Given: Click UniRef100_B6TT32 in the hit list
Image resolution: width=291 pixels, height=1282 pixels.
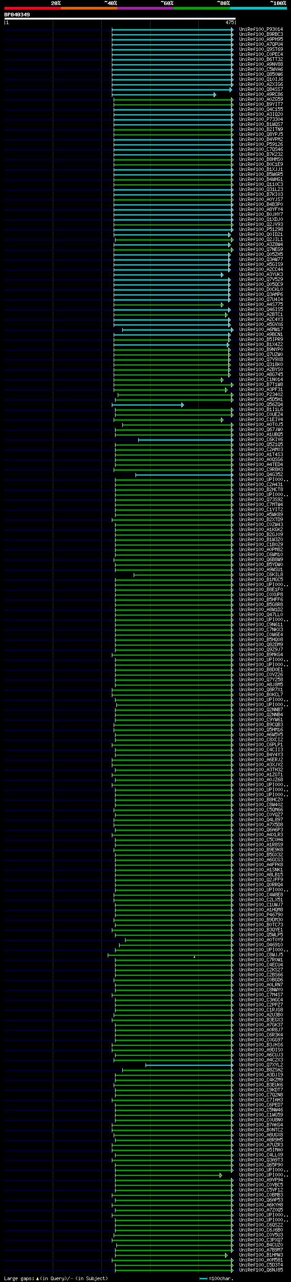Looking at the screenshot, I should pos(261,59).
